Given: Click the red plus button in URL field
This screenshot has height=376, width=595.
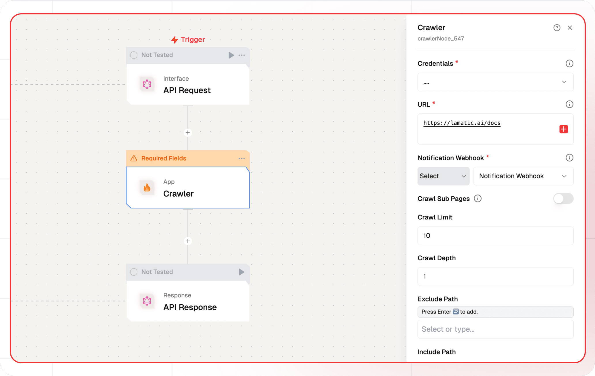Looking at the screenshot, I should click(564, 129).
